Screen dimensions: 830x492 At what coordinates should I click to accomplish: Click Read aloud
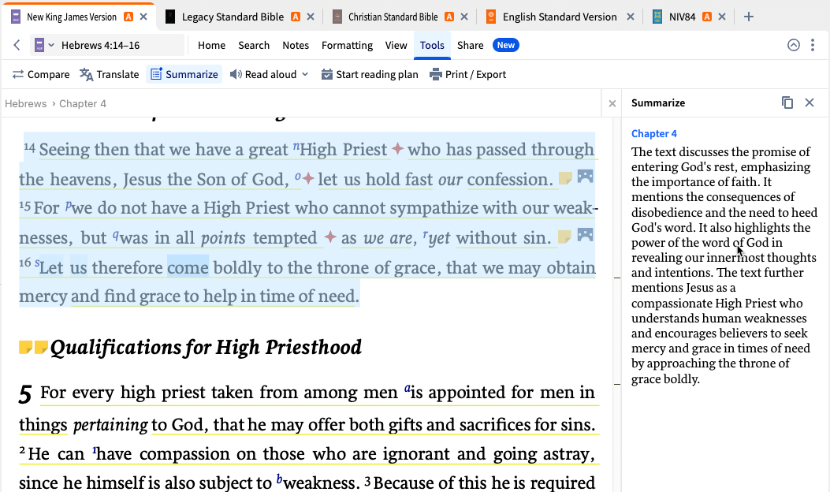point(263,75)
